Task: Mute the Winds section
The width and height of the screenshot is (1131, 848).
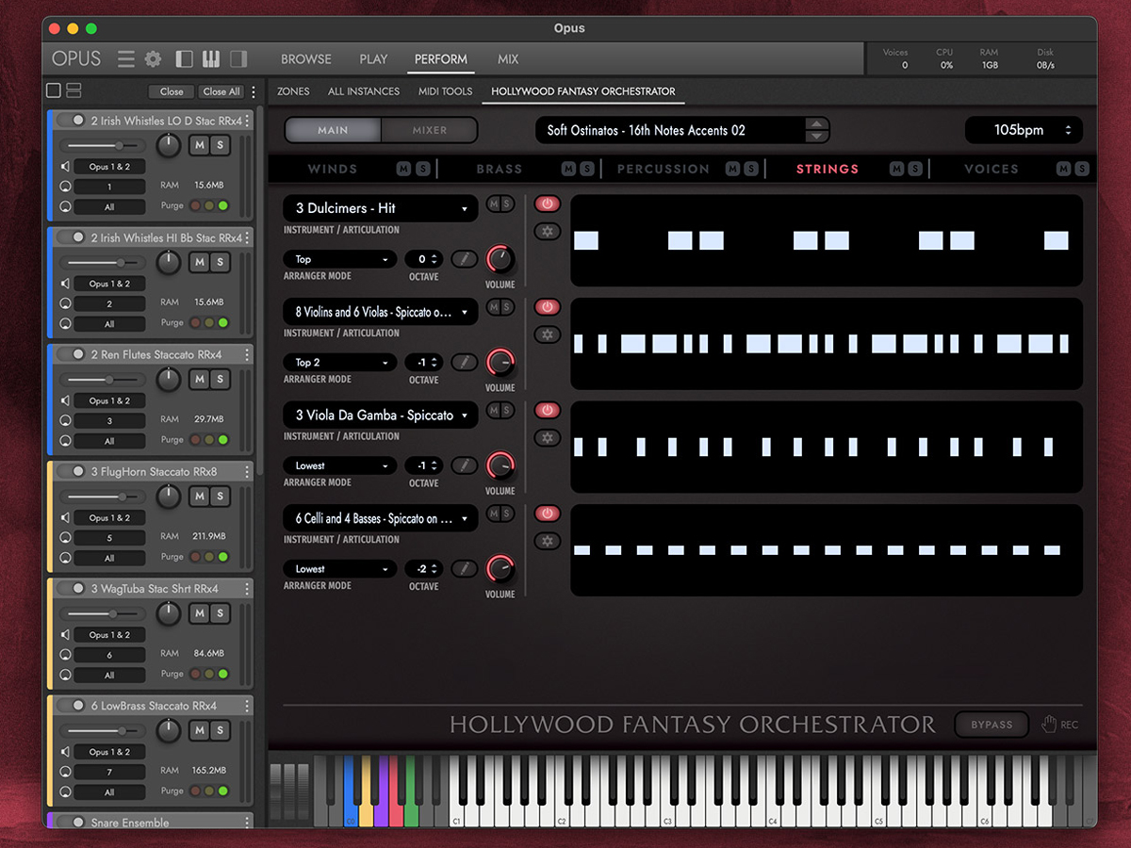Action: click(404, 169)
